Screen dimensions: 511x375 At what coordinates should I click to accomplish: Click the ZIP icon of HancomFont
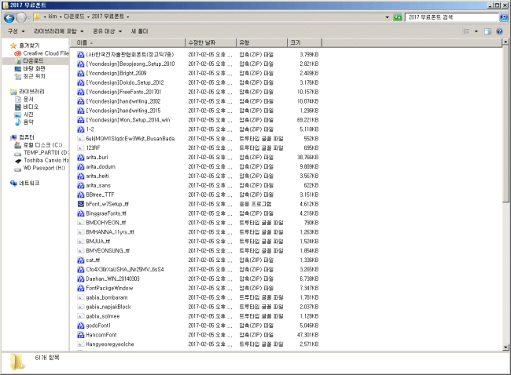coord(80,335)
